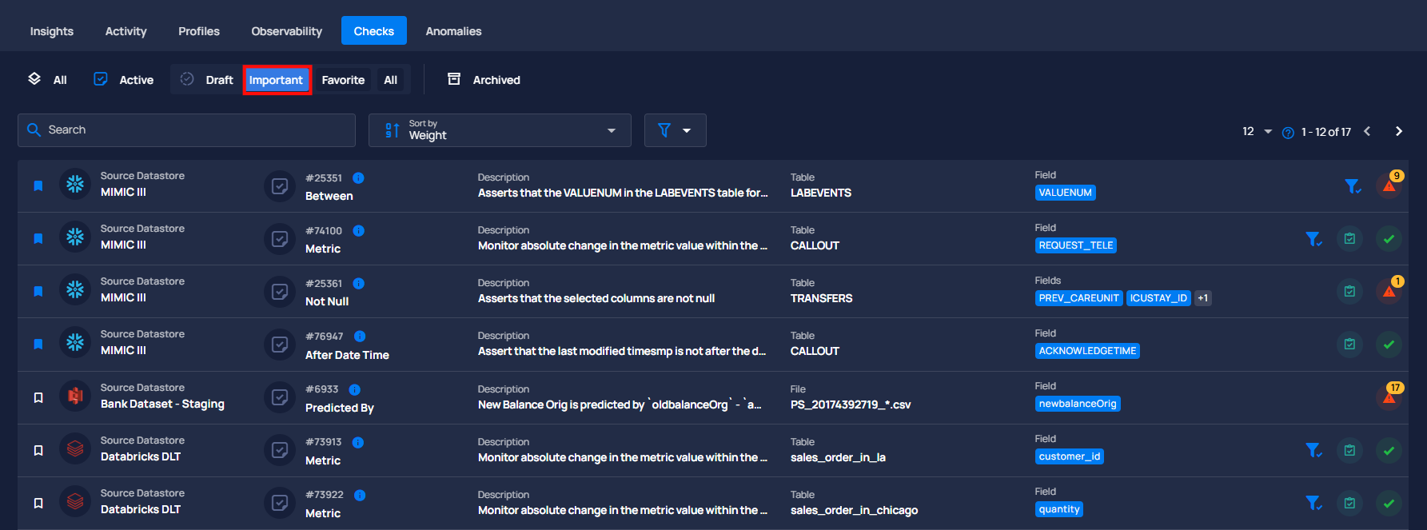The image size is (1427, 530).
Task: Click the anomaly warning with 1 badge
Action: (1389, 291)
